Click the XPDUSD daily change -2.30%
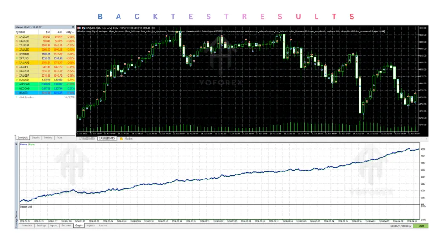436x245 pixels. (x=71, y=54)
